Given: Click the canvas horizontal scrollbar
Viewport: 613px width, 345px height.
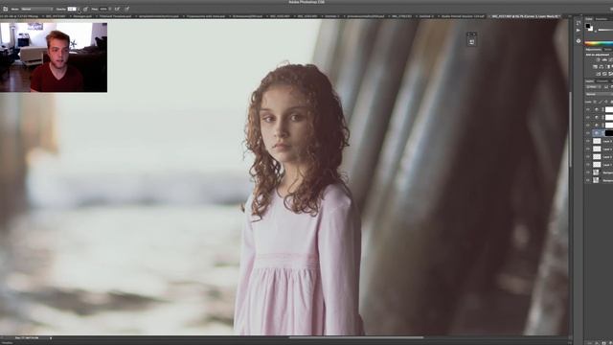Looking at the screenshot, I should pyautogui.click(x=355, y=337).
